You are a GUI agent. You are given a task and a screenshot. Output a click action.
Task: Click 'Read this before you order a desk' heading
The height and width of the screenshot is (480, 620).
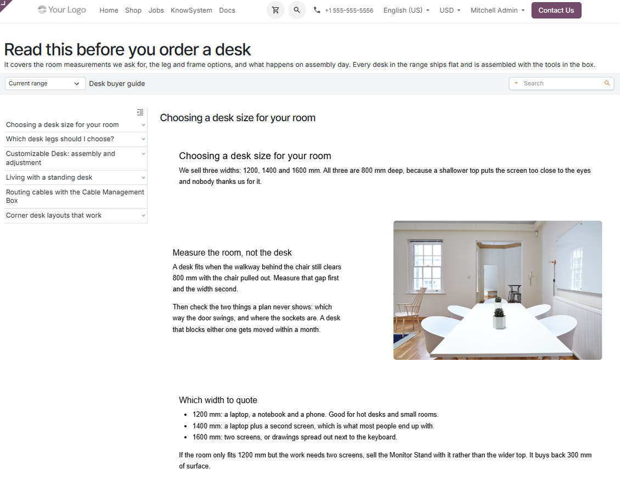tap(127, 50)
